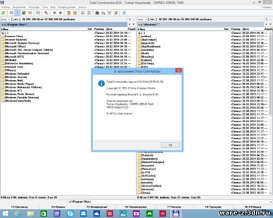Image resolution: width=273 pixels, height=218 pixels.
Task: Click the Unpack files toolbar icon
Action: pos(75,13)
